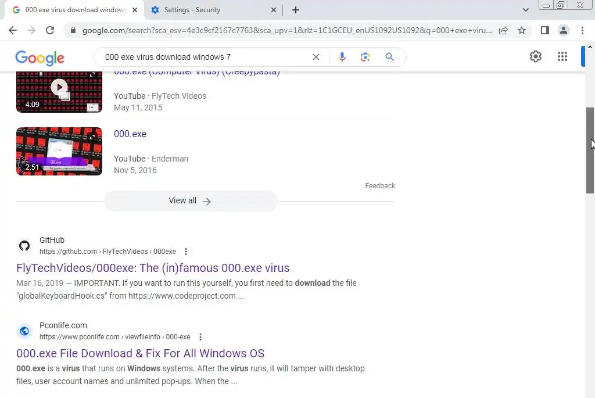
Task: Click the GitHub site name label
Action: [x=52, y=240]
